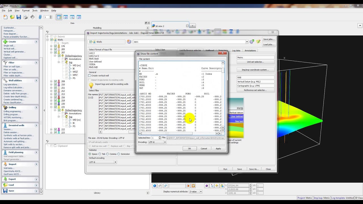Click the Print toolbar icon

pos(26,17)
